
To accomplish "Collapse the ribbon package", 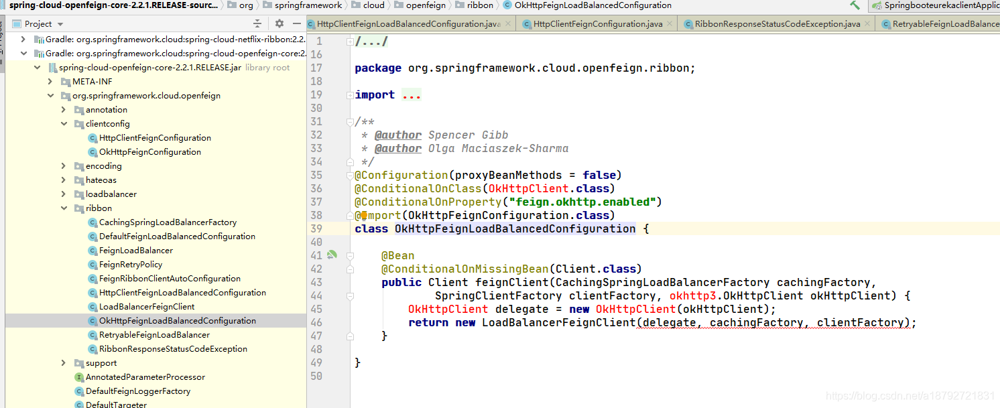I will (64, 208).
